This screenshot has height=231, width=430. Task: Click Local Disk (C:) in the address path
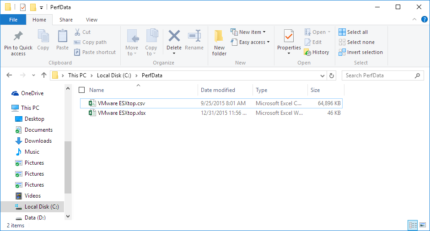pos(114,75)
